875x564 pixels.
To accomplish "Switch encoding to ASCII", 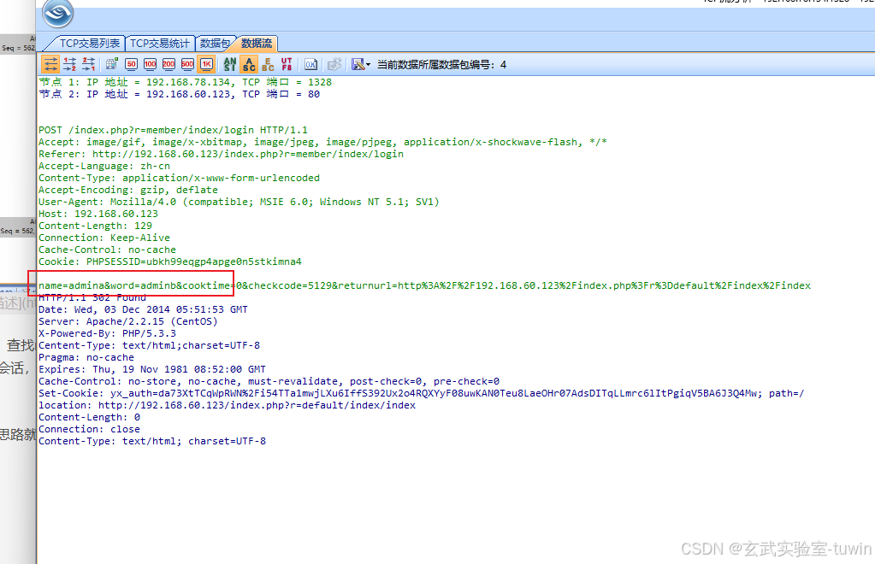I will pos(250,65).
